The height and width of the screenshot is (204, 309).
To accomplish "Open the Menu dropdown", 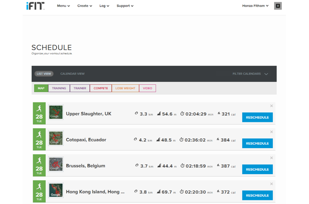I will point(64,6).
